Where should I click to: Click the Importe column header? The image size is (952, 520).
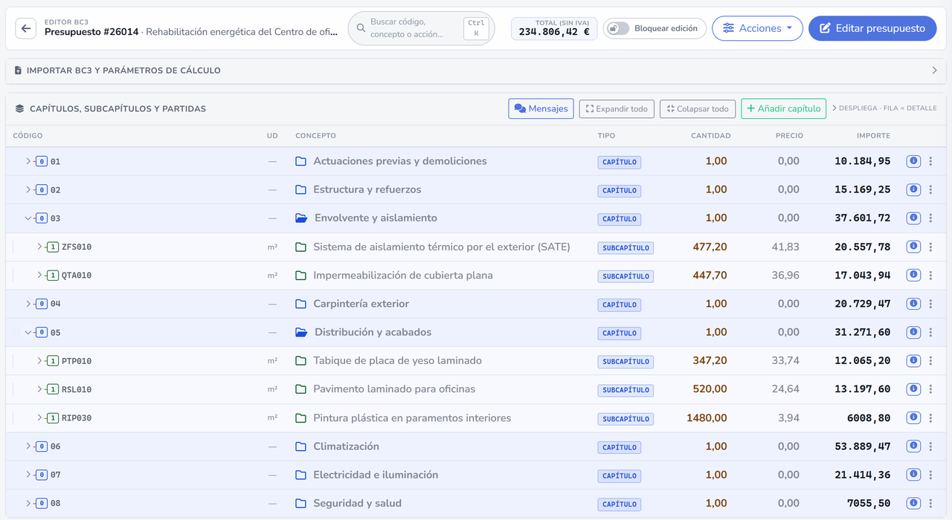pyautogui.click(x=873, y=136)
